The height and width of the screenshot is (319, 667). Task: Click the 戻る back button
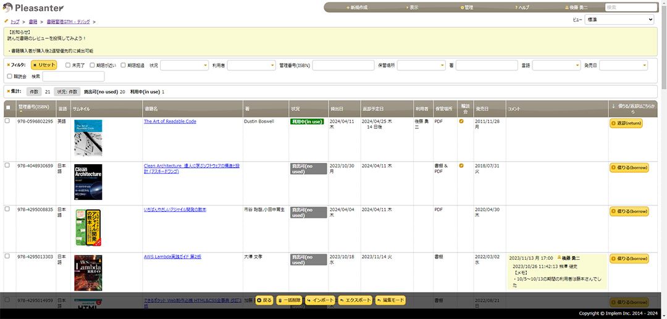264,300
